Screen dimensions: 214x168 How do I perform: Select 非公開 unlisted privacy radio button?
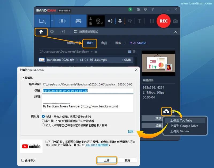[43, 121]
